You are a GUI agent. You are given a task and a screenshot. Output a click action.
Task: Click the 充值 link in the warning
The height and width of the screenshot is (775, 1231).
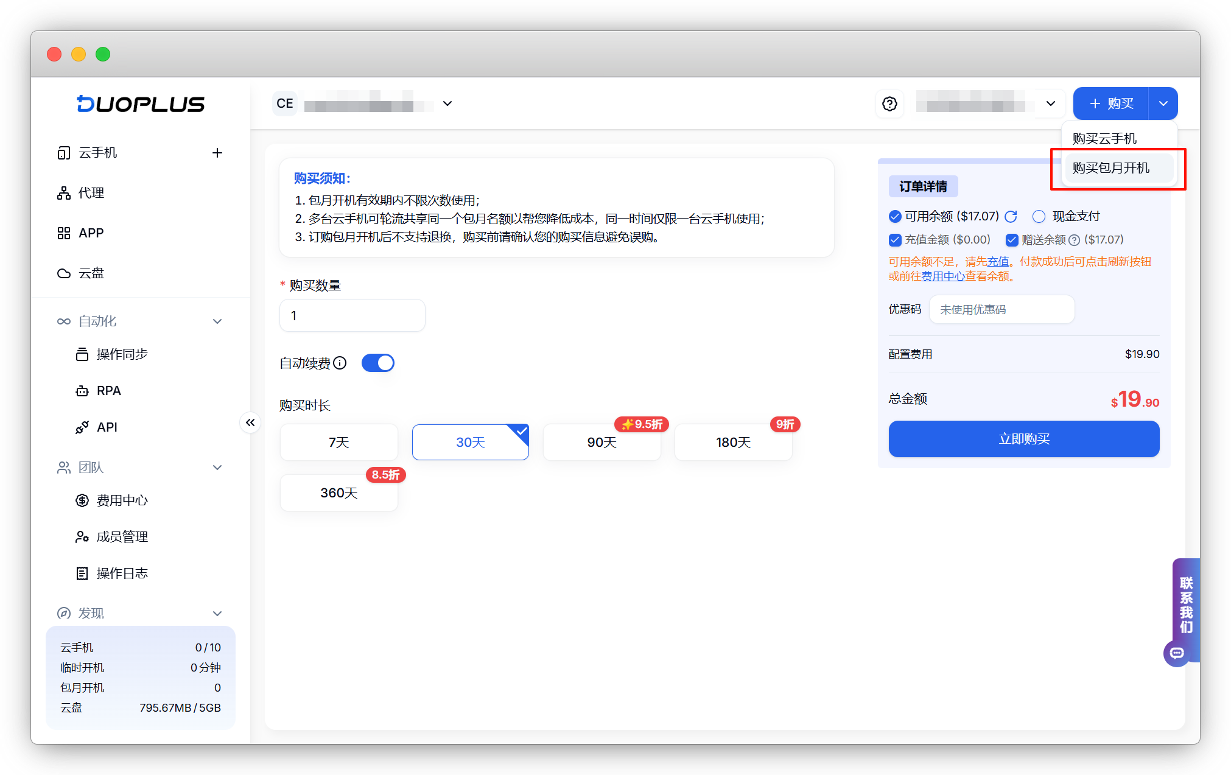(x=998, y=262)
